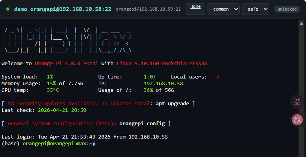Click the terminal prompt orangepi@orangepi5max

pos(55,144)
